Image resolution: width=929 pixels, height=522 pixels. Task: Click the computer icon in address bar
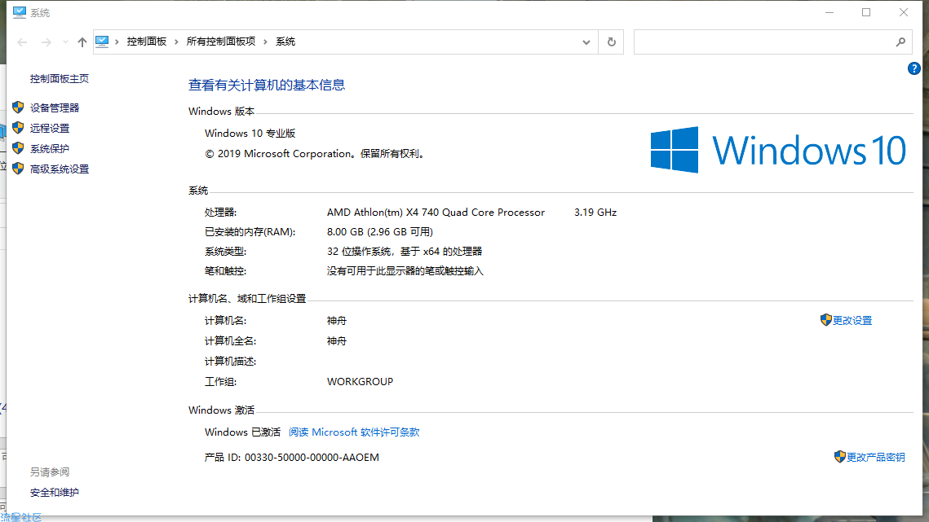(x=102, y=42)
